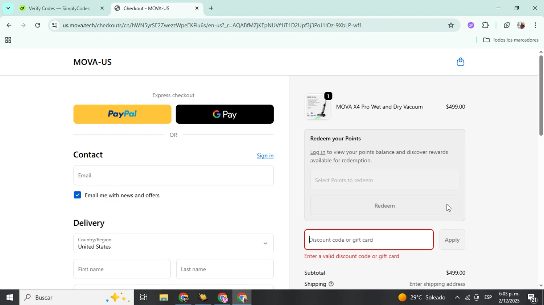
Task: Focus the First name field
Action: [x=122, y=269]
